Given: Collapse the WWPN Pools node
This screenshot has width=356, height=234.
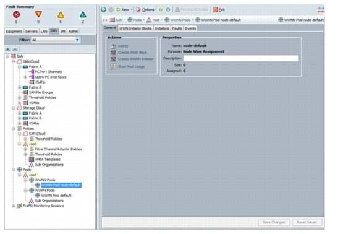Looking at the screenshot, I should pos(26,190).
